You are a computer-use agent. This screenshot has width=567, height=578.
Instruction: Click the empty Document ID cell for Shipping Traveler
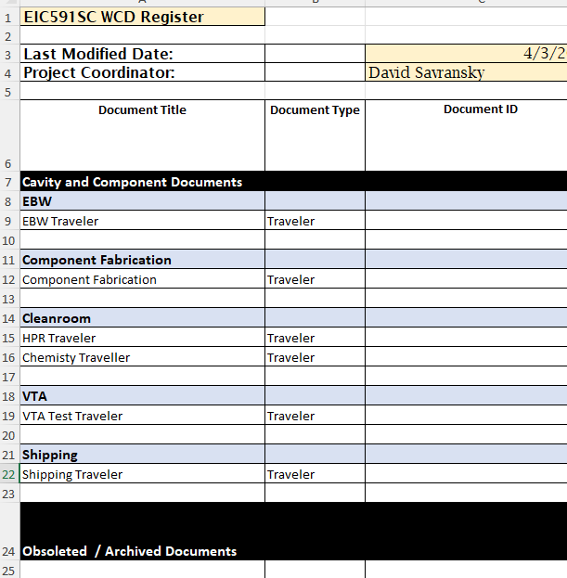(x=466, y=474)
